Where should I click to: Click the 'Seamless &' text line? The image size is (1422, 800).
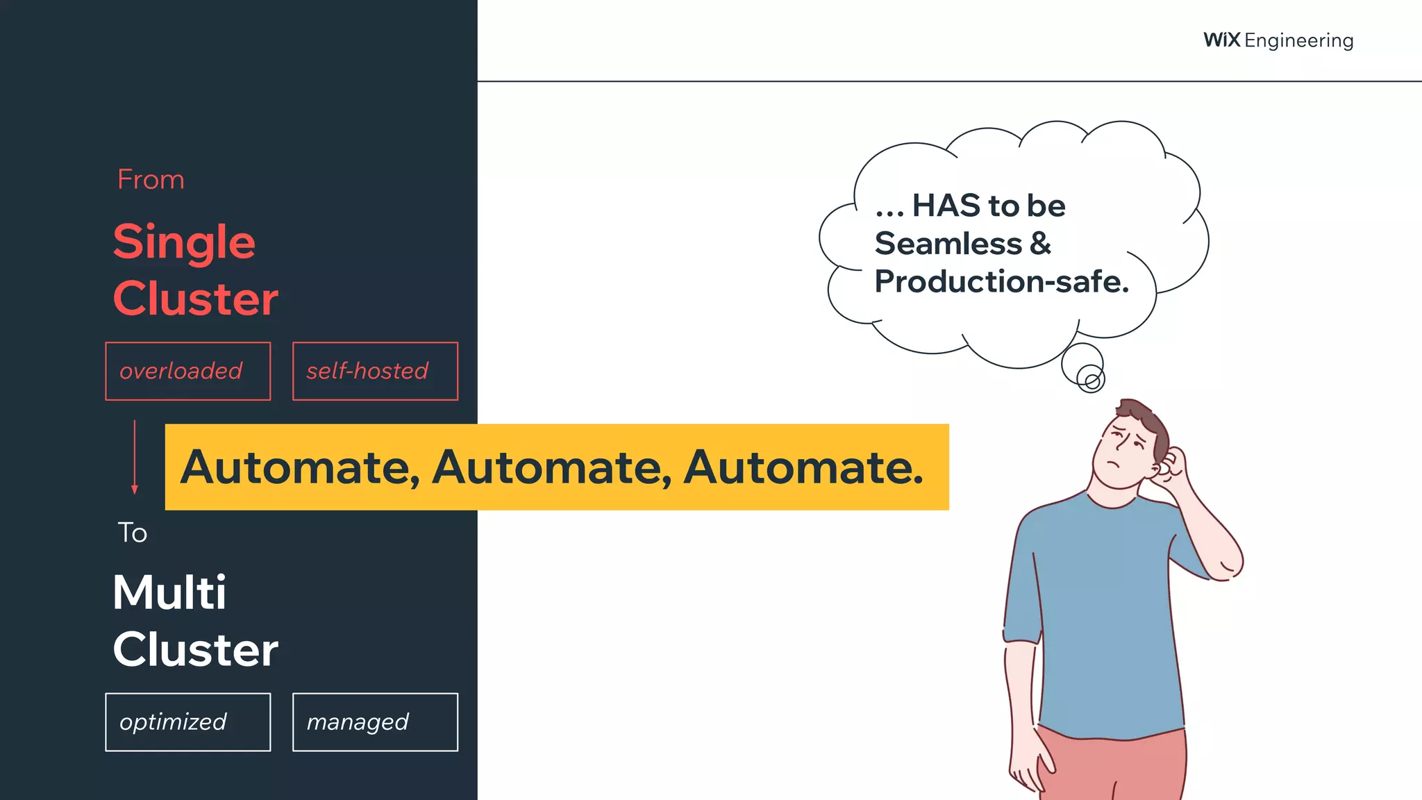tap(963, 244)
